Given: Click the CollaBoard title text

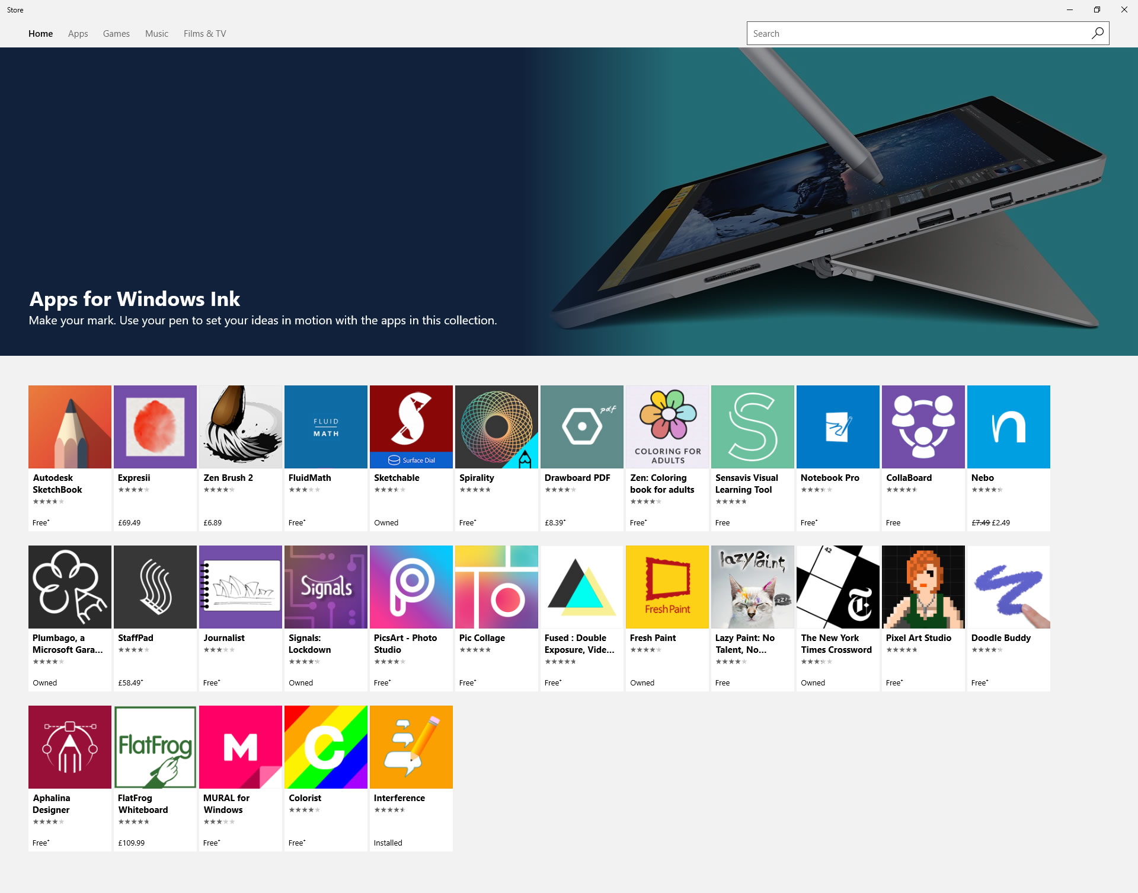Looking at the screenshot, I should point(909,478).
